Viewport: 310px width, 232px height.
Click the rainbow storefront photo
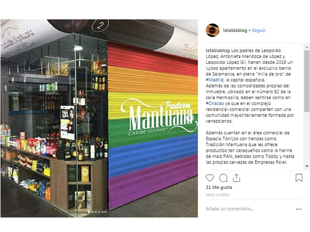[99, 118]
